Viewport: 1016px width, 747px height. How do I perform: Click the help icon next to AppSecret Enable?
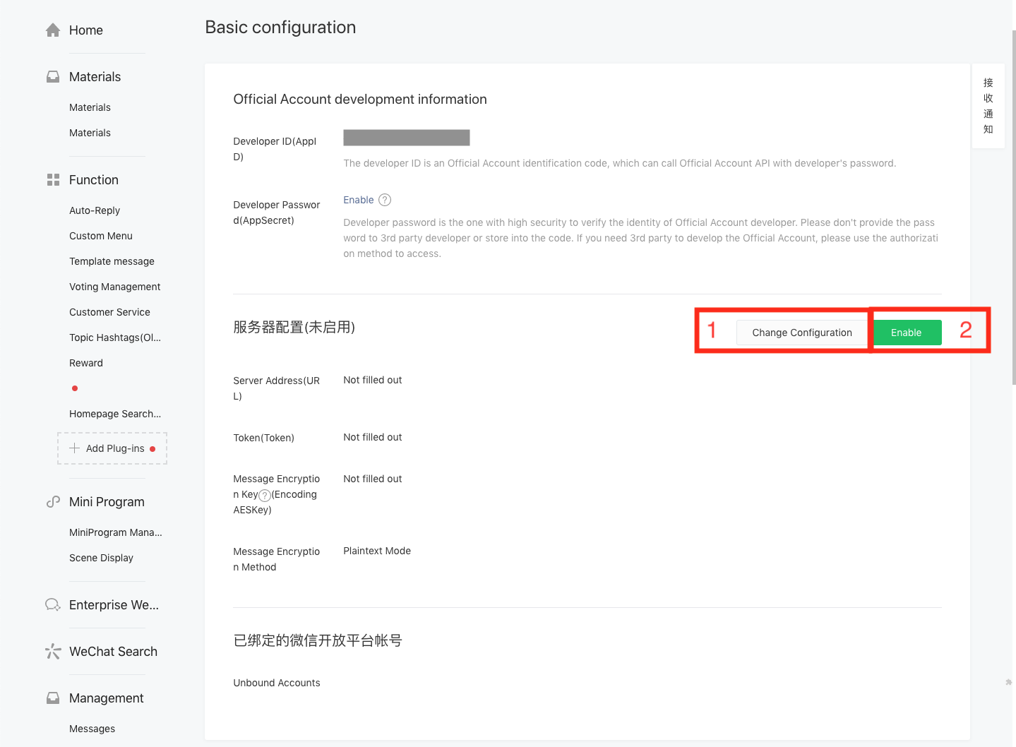[x=385, y=200]
